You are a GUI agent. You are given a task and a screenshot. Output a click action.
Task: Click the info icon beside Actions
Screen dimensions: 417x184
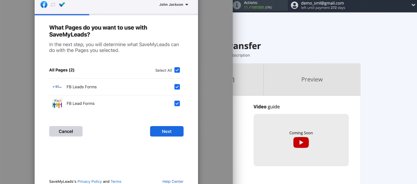(x=237, y=5)
